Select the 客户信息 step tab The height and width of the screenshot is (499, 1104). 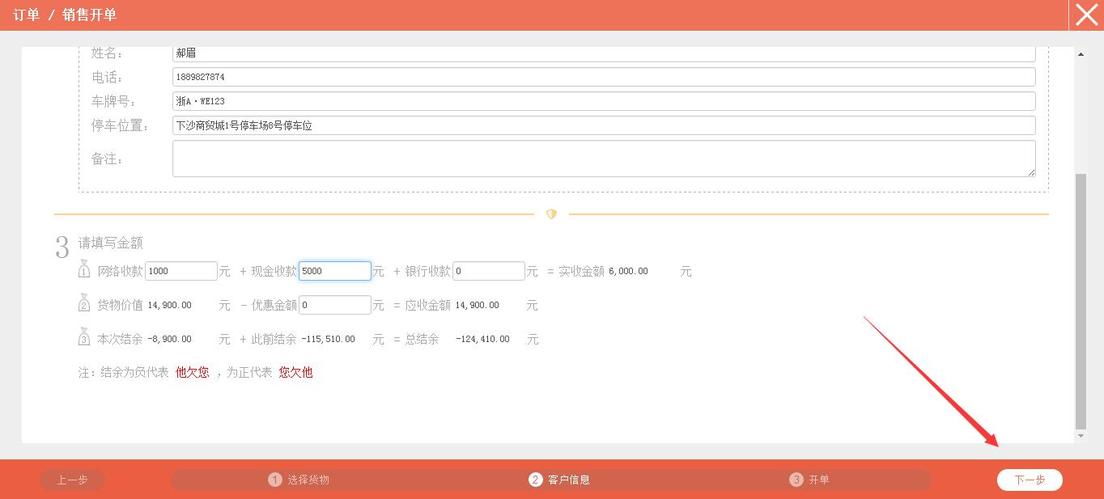[560, 480]
